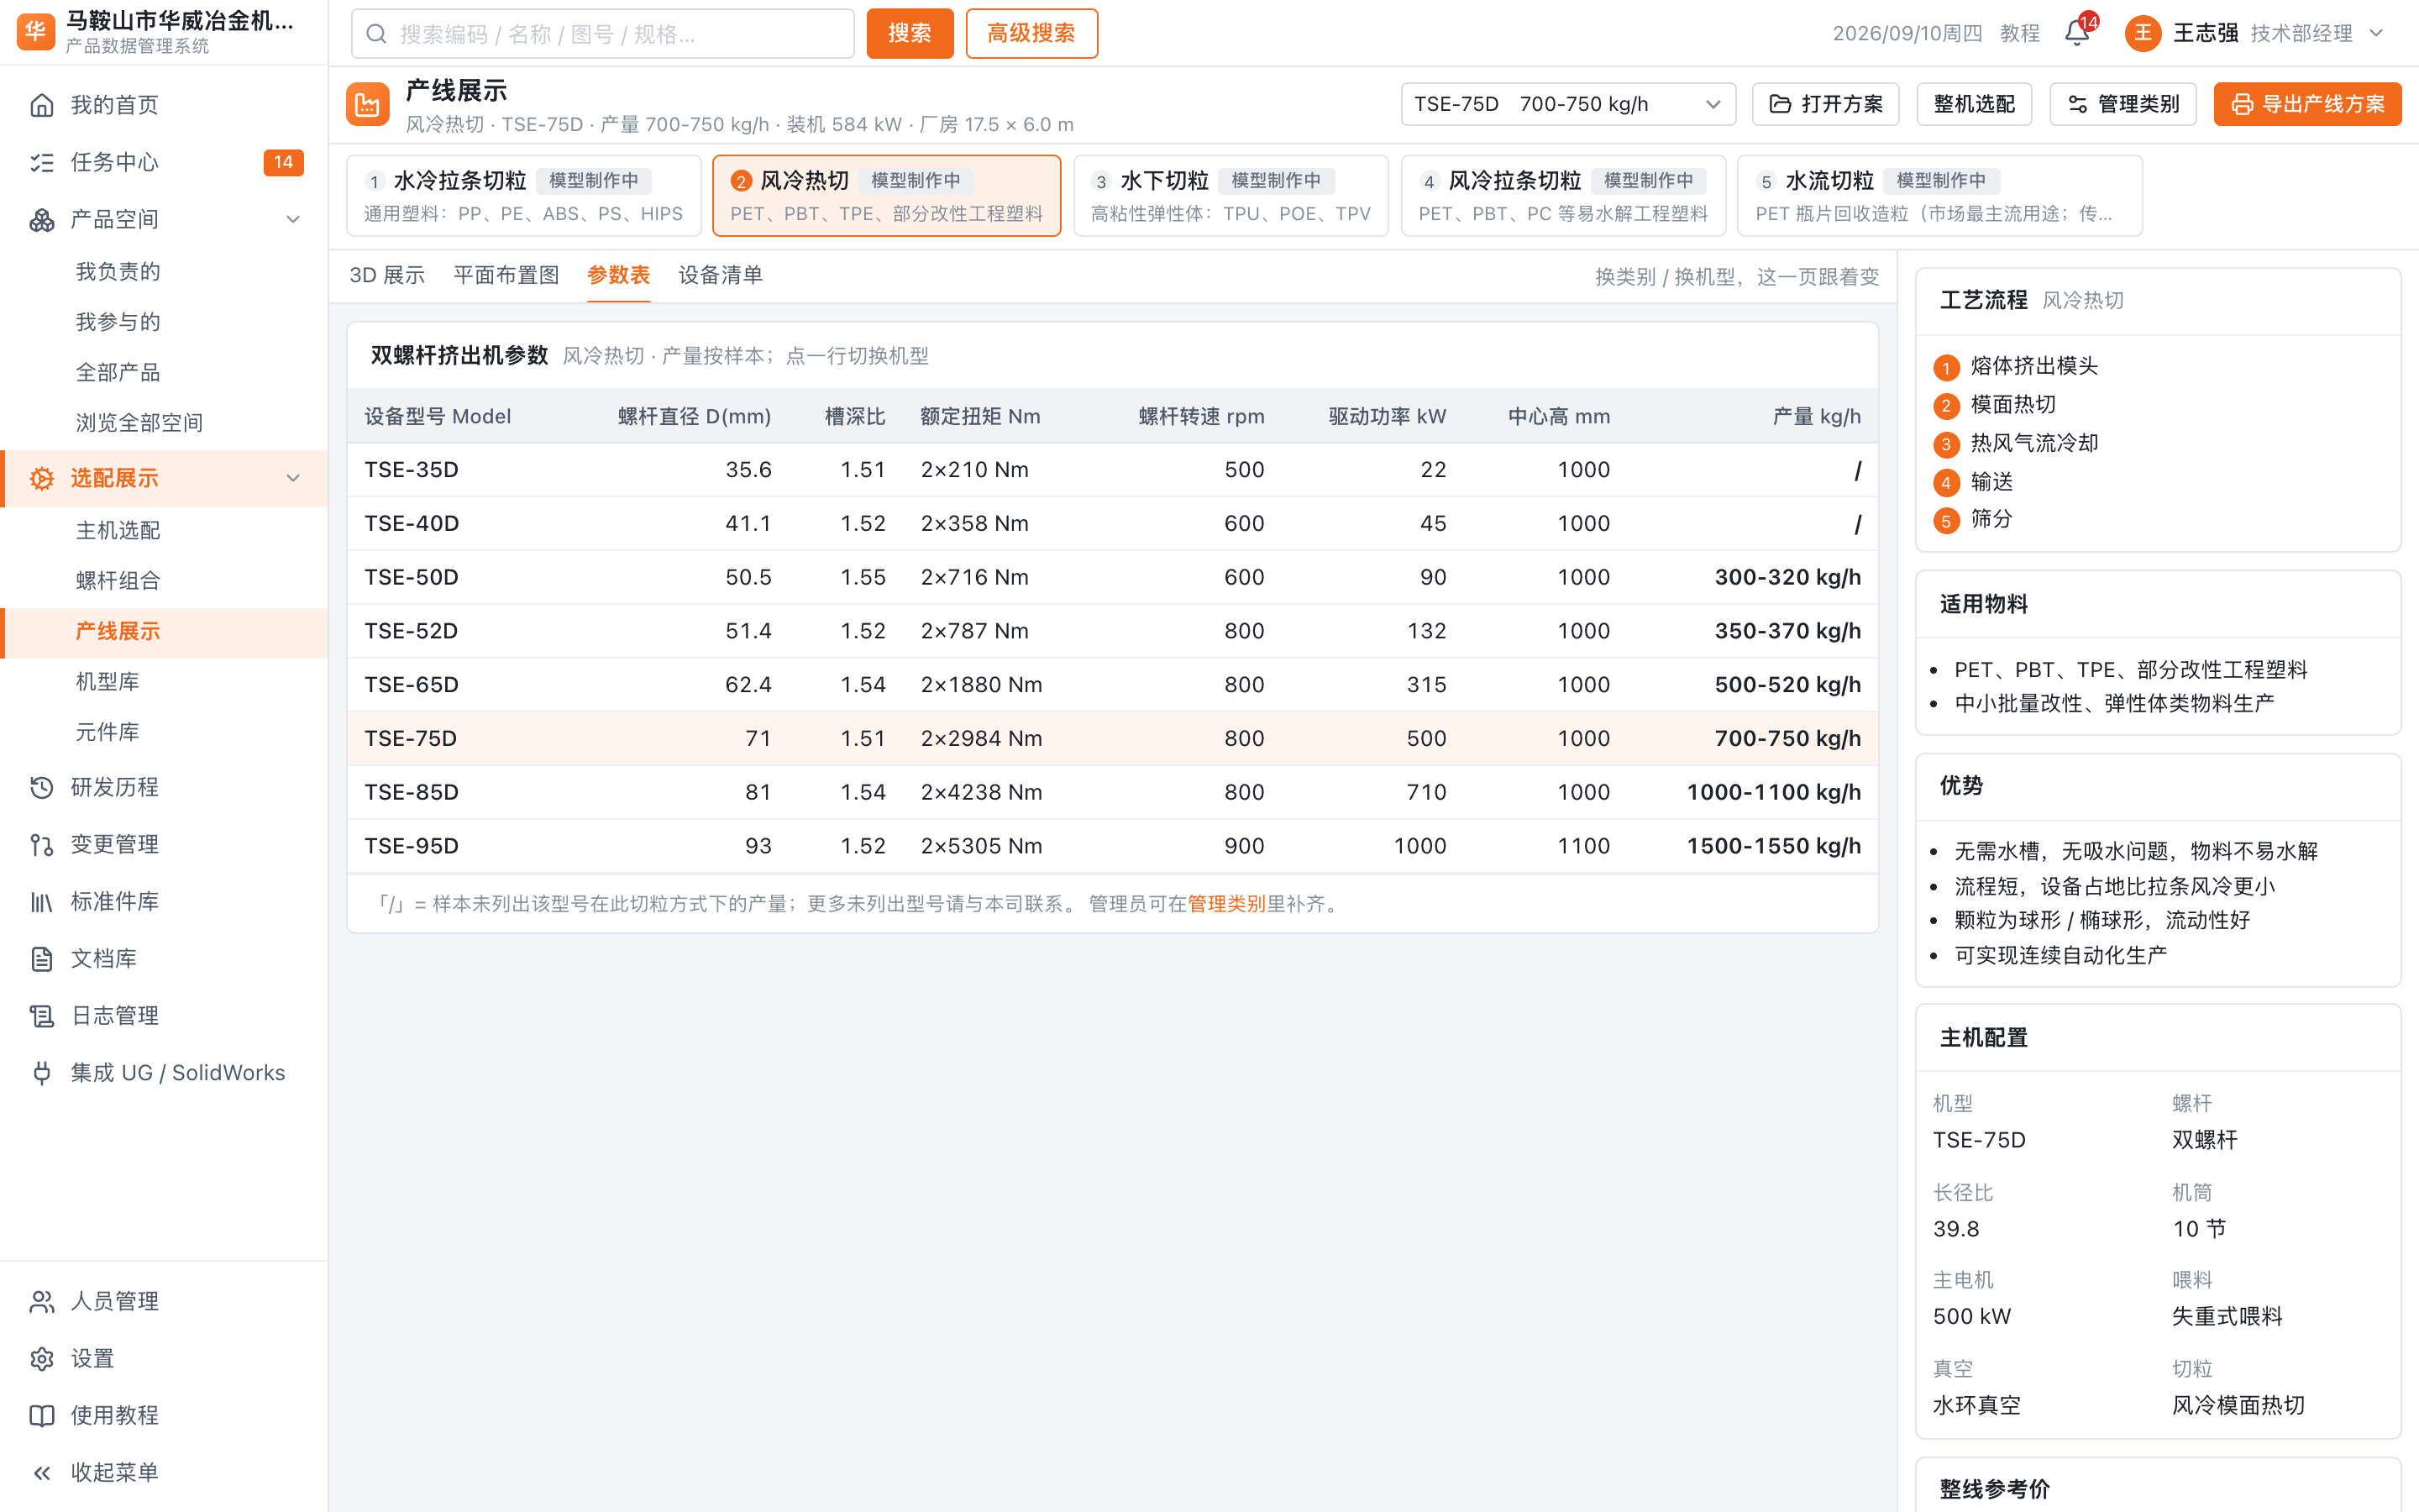Open notifications bell icon
The width and height of the screenshot is (2419, 1512).
[2077, 33]
